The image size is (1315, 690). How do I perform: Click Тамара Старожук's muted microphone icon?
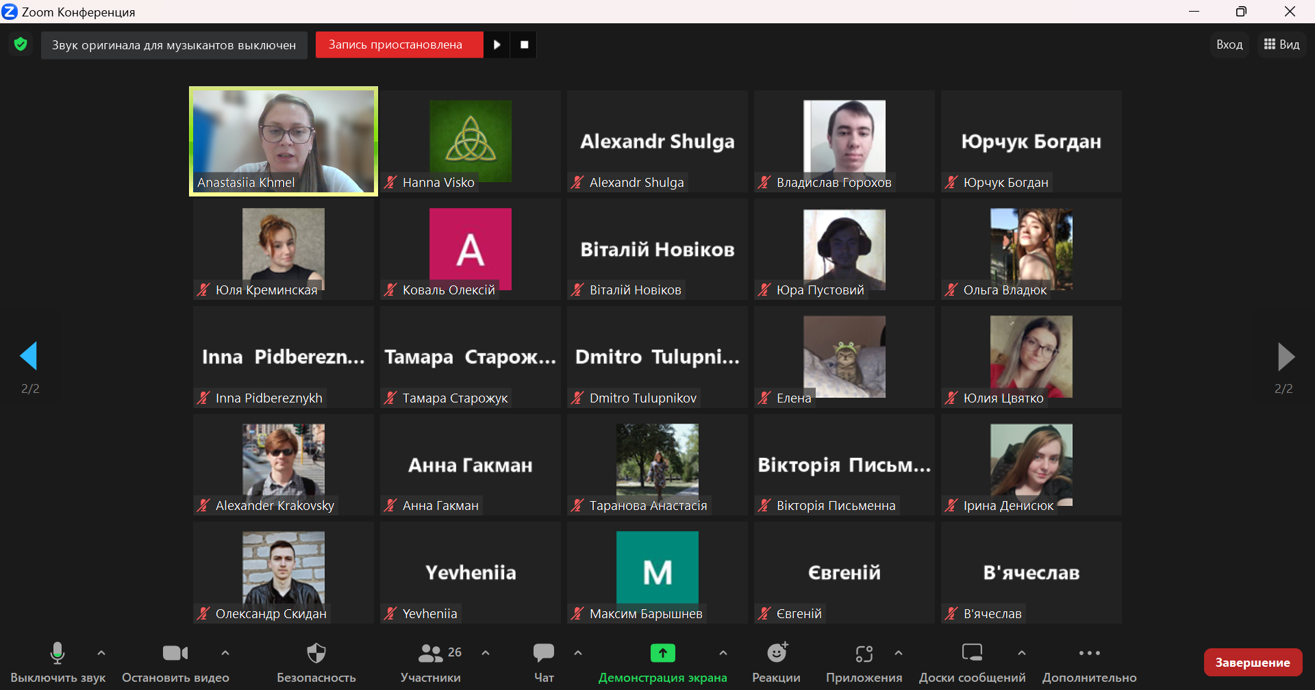[x=390, y=398]
